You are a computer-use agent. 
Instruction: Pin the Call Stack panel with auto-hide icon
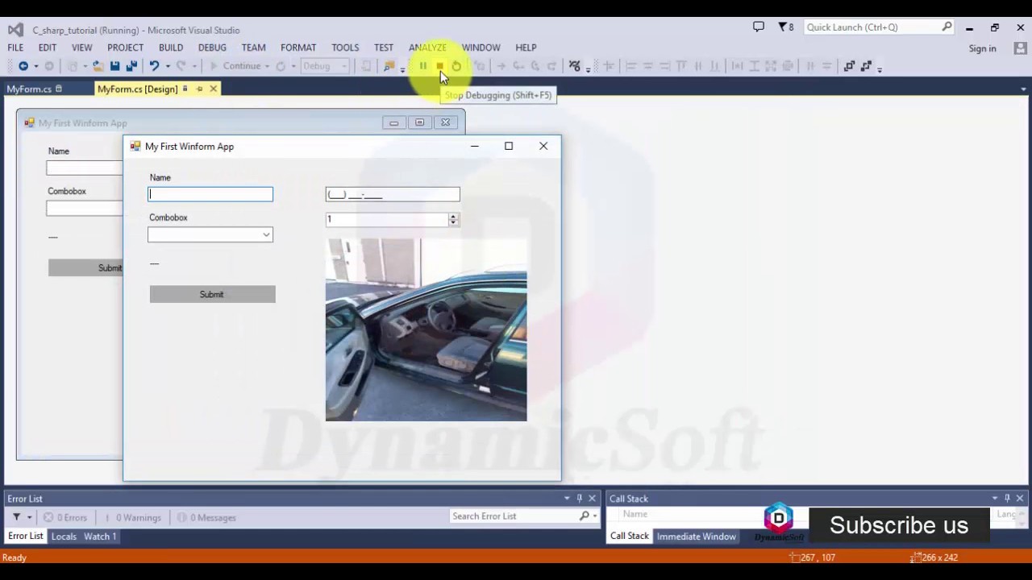(1007, 499)
